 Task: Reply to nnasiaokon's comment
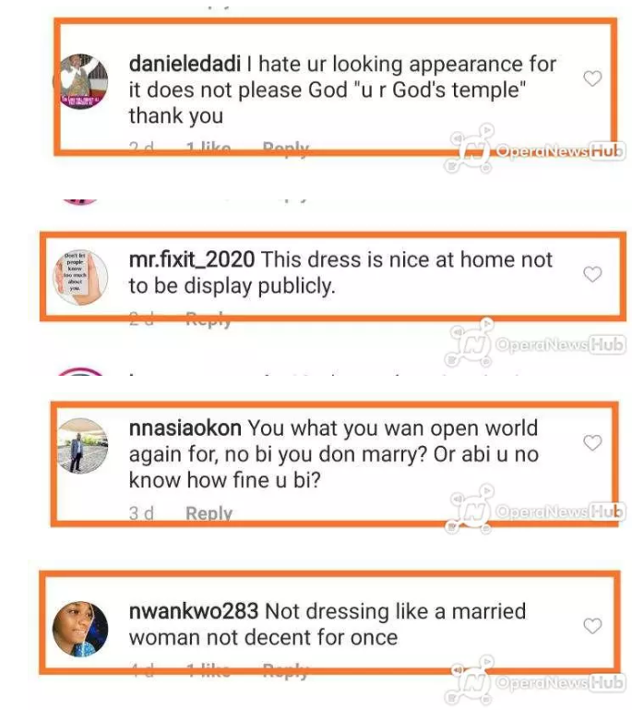209,513
